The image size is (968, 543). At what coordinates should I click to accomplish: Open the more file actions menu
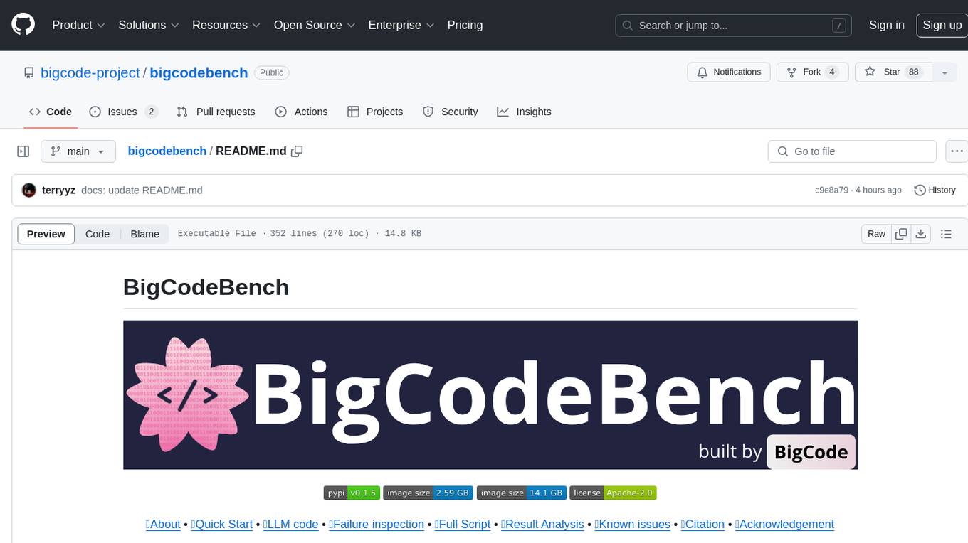(x=957, y=151)
